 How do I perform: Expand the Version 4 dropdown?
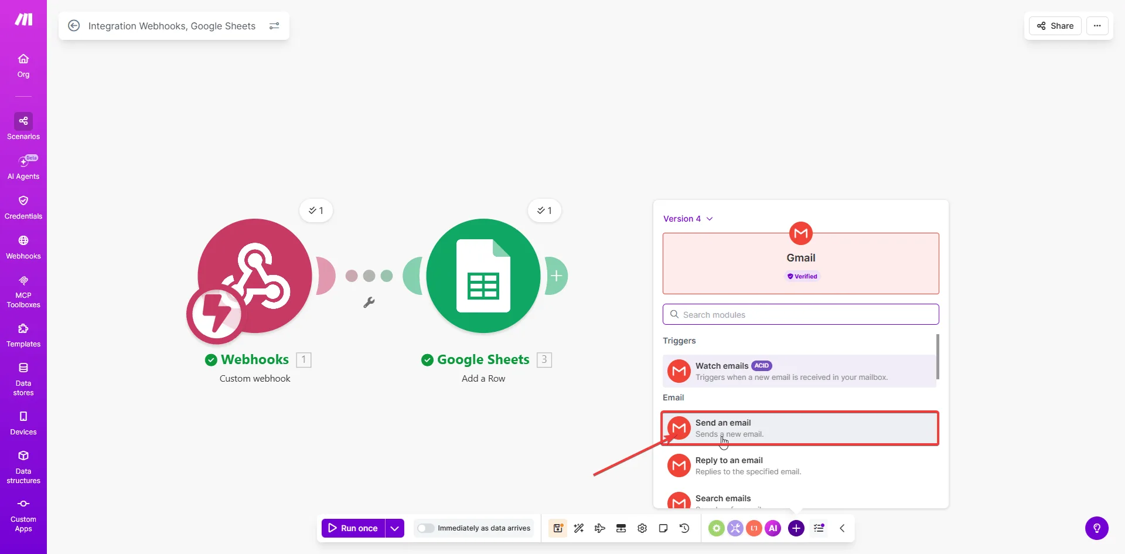[x=688, y=219]
